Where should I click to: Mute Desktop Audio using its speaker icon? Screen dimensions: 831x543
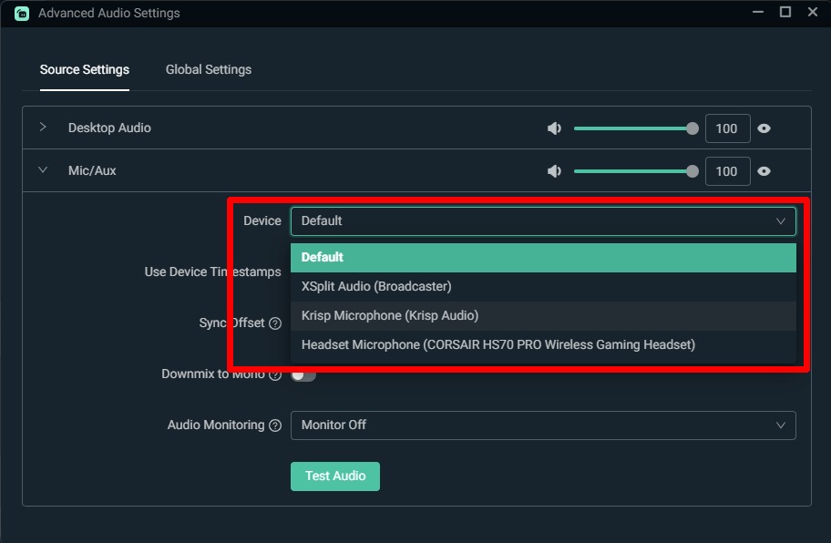(555, 128)
